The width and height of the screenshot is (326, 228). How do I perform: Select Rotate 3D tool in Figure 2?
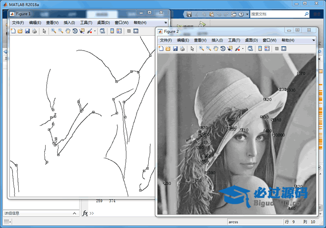223,49
